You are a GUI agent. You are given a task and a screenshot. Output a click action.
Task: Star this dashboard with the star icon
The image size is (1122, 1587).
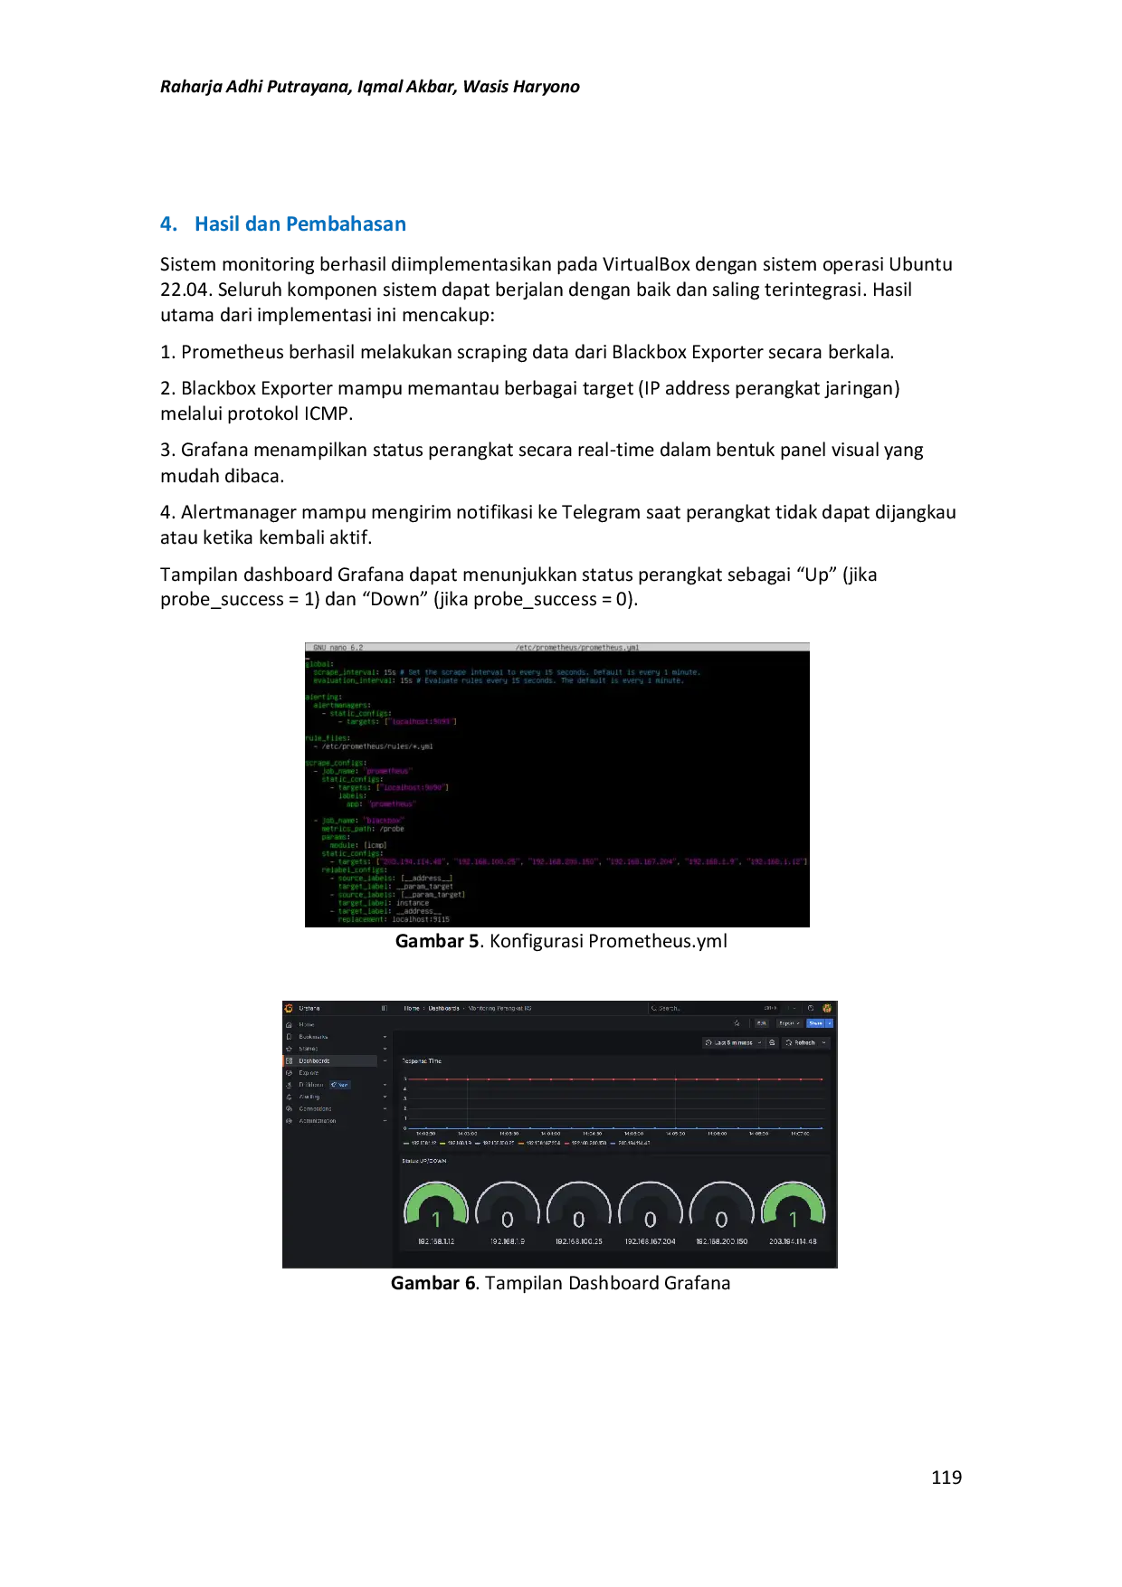[737, 1023]
